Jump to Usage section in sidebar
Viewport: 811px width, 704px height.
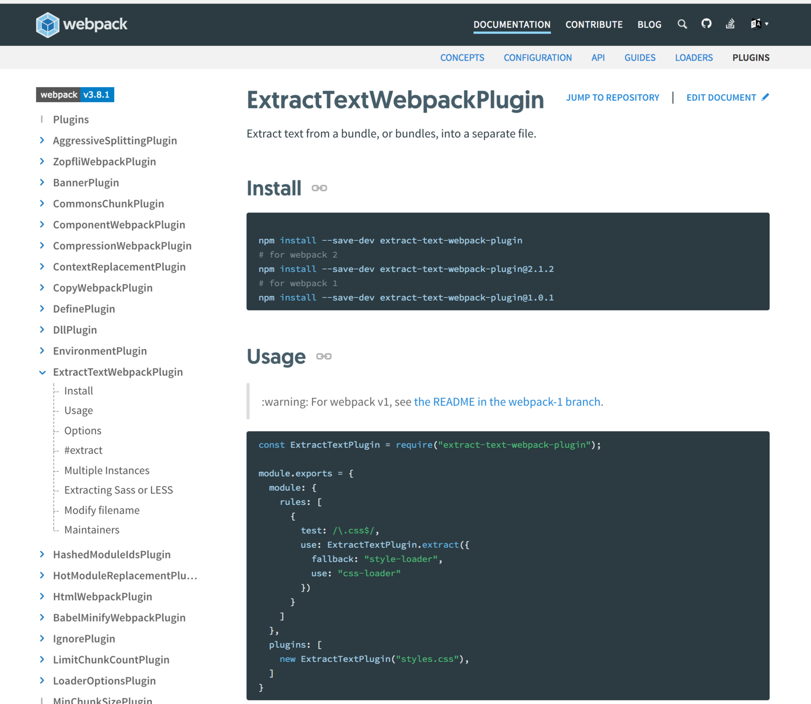tap(78, 410)
